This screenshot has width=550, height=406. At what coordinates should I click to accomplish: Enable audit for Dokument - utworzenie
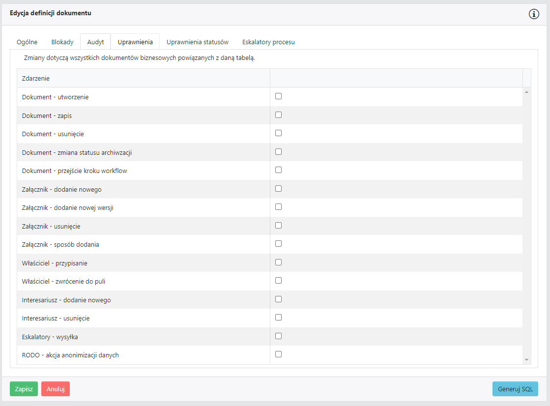[278, 96]
